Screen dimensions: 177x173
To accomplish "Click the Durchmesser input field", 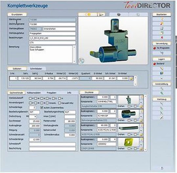I will point(35,121).
